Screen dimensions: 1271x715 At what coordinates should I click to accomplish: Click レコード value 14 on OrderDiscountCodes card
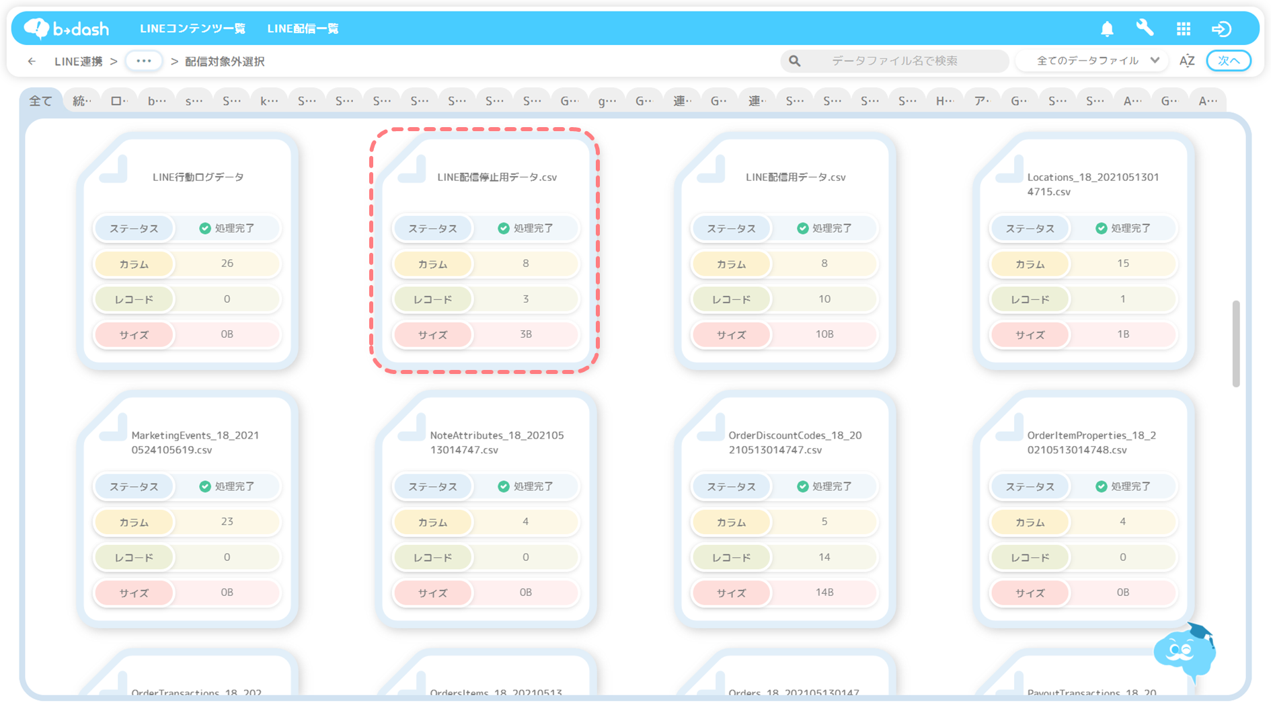pos(824,557)
